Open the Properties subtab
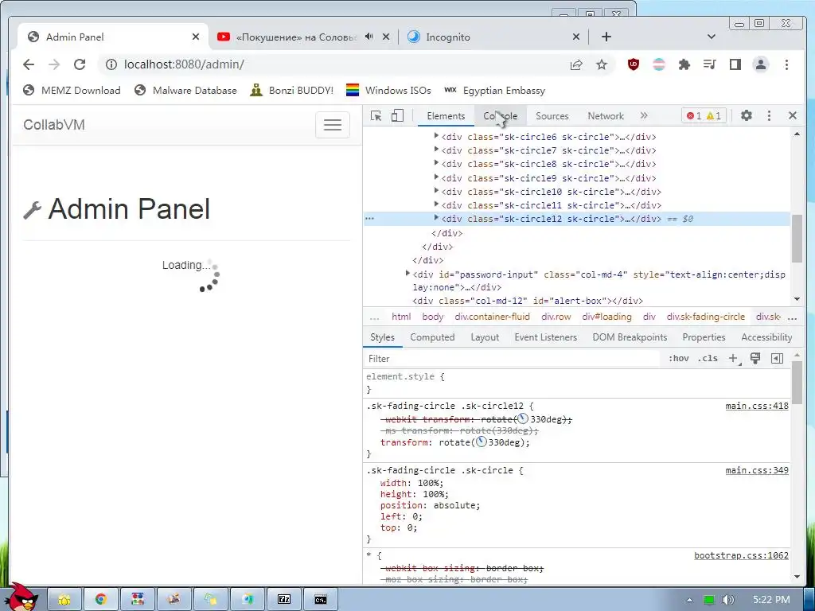The image size is (815, 611). coord(704,337)
